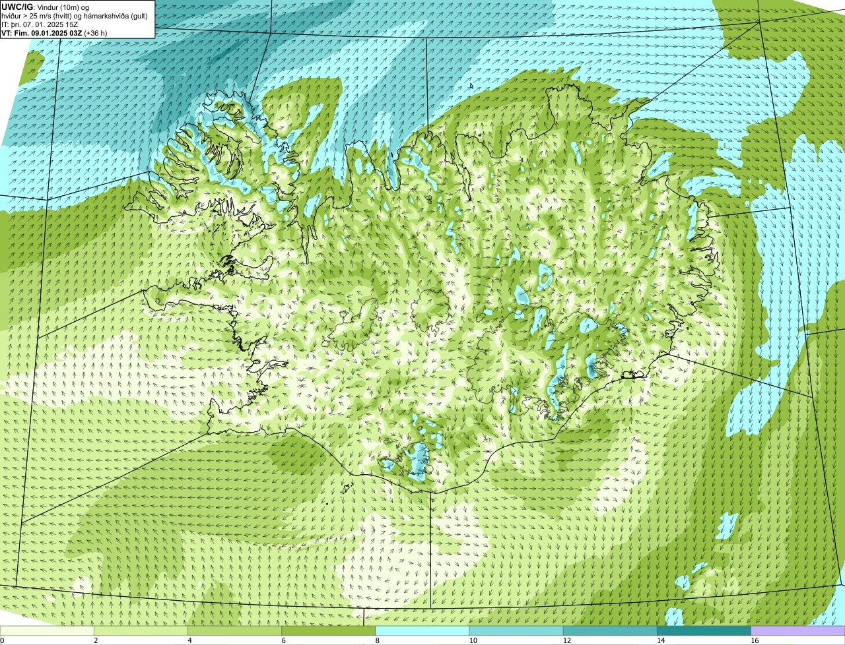This screenshot has width=845, height=645.
Task: Click the 0–2 m/s palest legend swatch
Action: [48, 630]
